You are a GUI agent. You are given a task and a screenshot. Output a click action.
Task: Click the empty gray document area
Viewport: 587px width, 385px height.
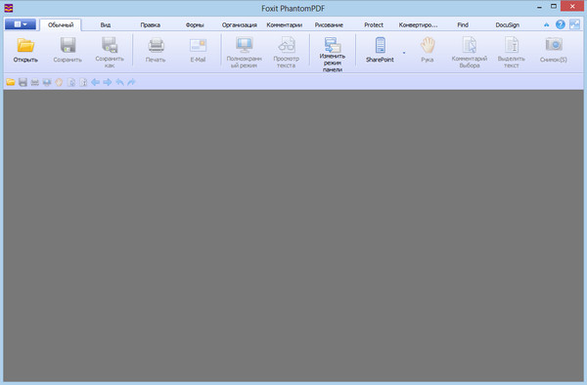(293, 235)
